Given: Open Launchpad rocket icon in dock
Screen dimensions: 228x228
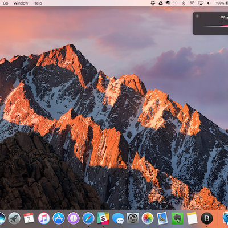Looking at the screenshot, I should [14, 218].
